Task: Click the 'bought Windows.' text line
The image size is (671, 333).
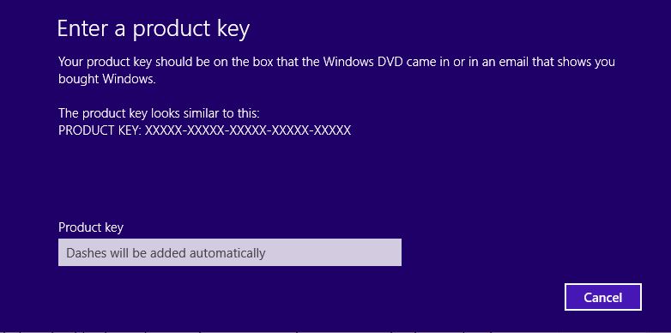Action: tap(107, 80)
